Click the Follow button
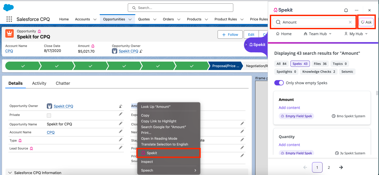 pos(230,34)
